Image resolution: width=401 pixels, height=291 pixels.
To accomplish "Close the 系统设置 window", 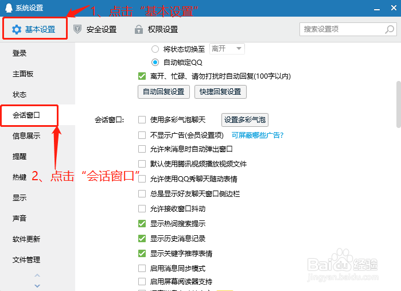I will (x=394, y=8).
